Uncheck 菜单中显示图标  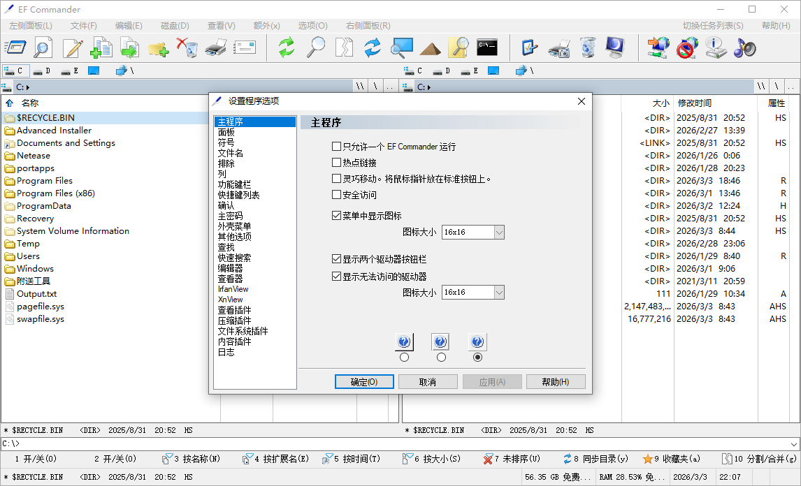tap(337, 215)
